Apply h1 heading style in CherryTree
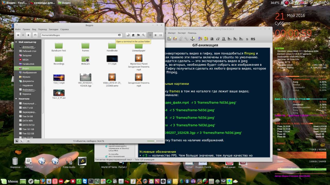The width and height of the screenshot is (330, 185). tap(230, 39)
